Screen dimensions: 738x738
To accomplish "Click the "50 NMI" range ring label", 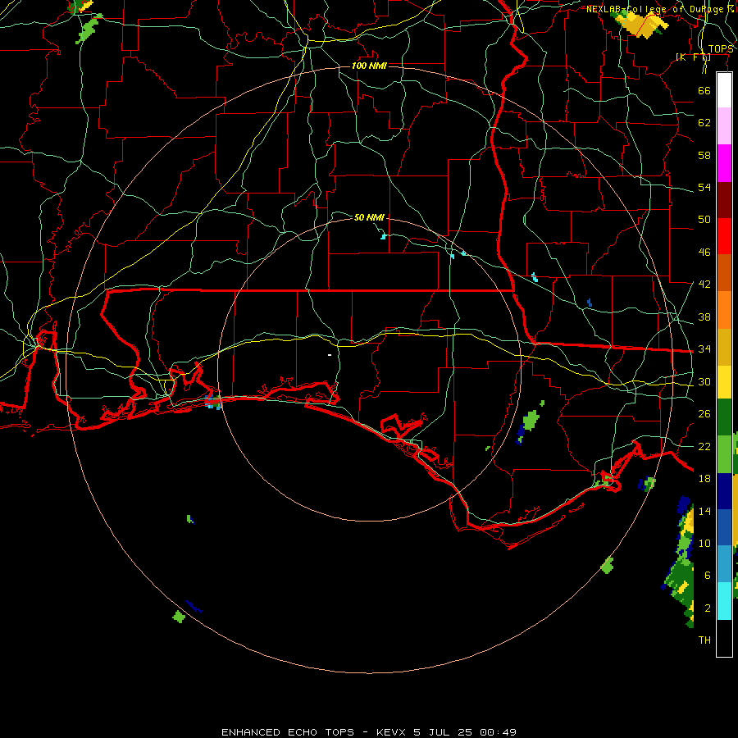I will pyautogui.click(x=369, y=217).
